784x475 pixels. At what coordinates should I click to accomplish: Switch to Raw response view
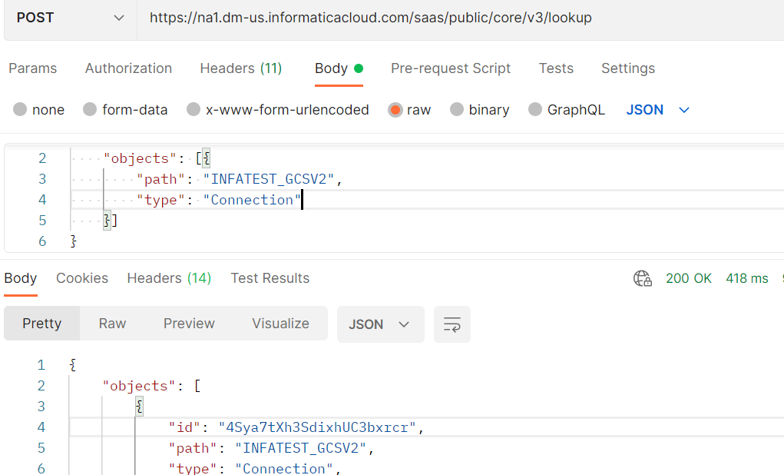[113, 324]
